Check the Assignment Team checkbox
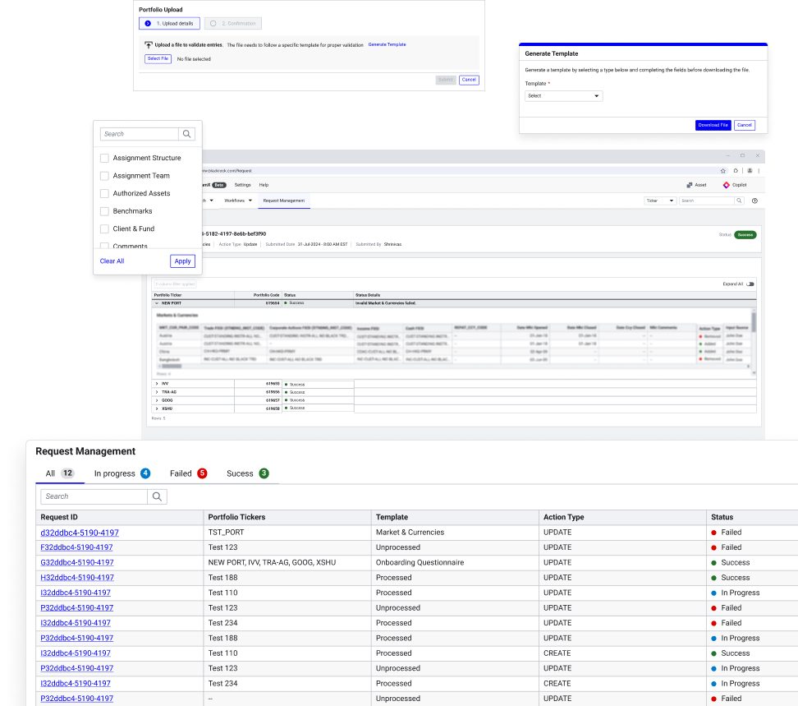Screen dimensions: 798x706 104,176
